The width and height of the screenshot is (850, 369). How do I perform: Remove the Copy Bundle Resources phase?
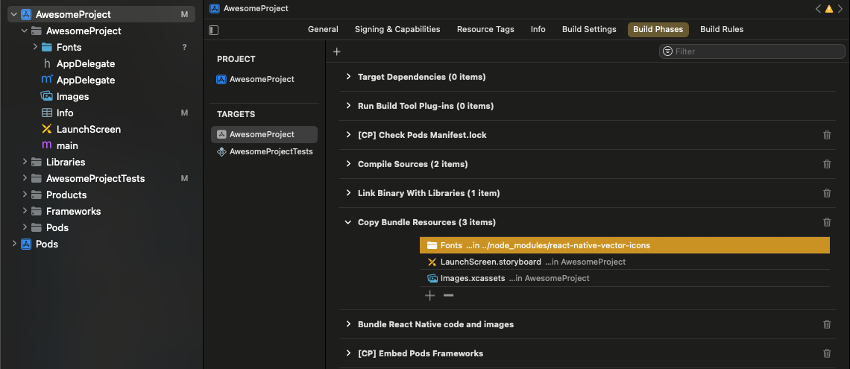(x=826, y=222)
